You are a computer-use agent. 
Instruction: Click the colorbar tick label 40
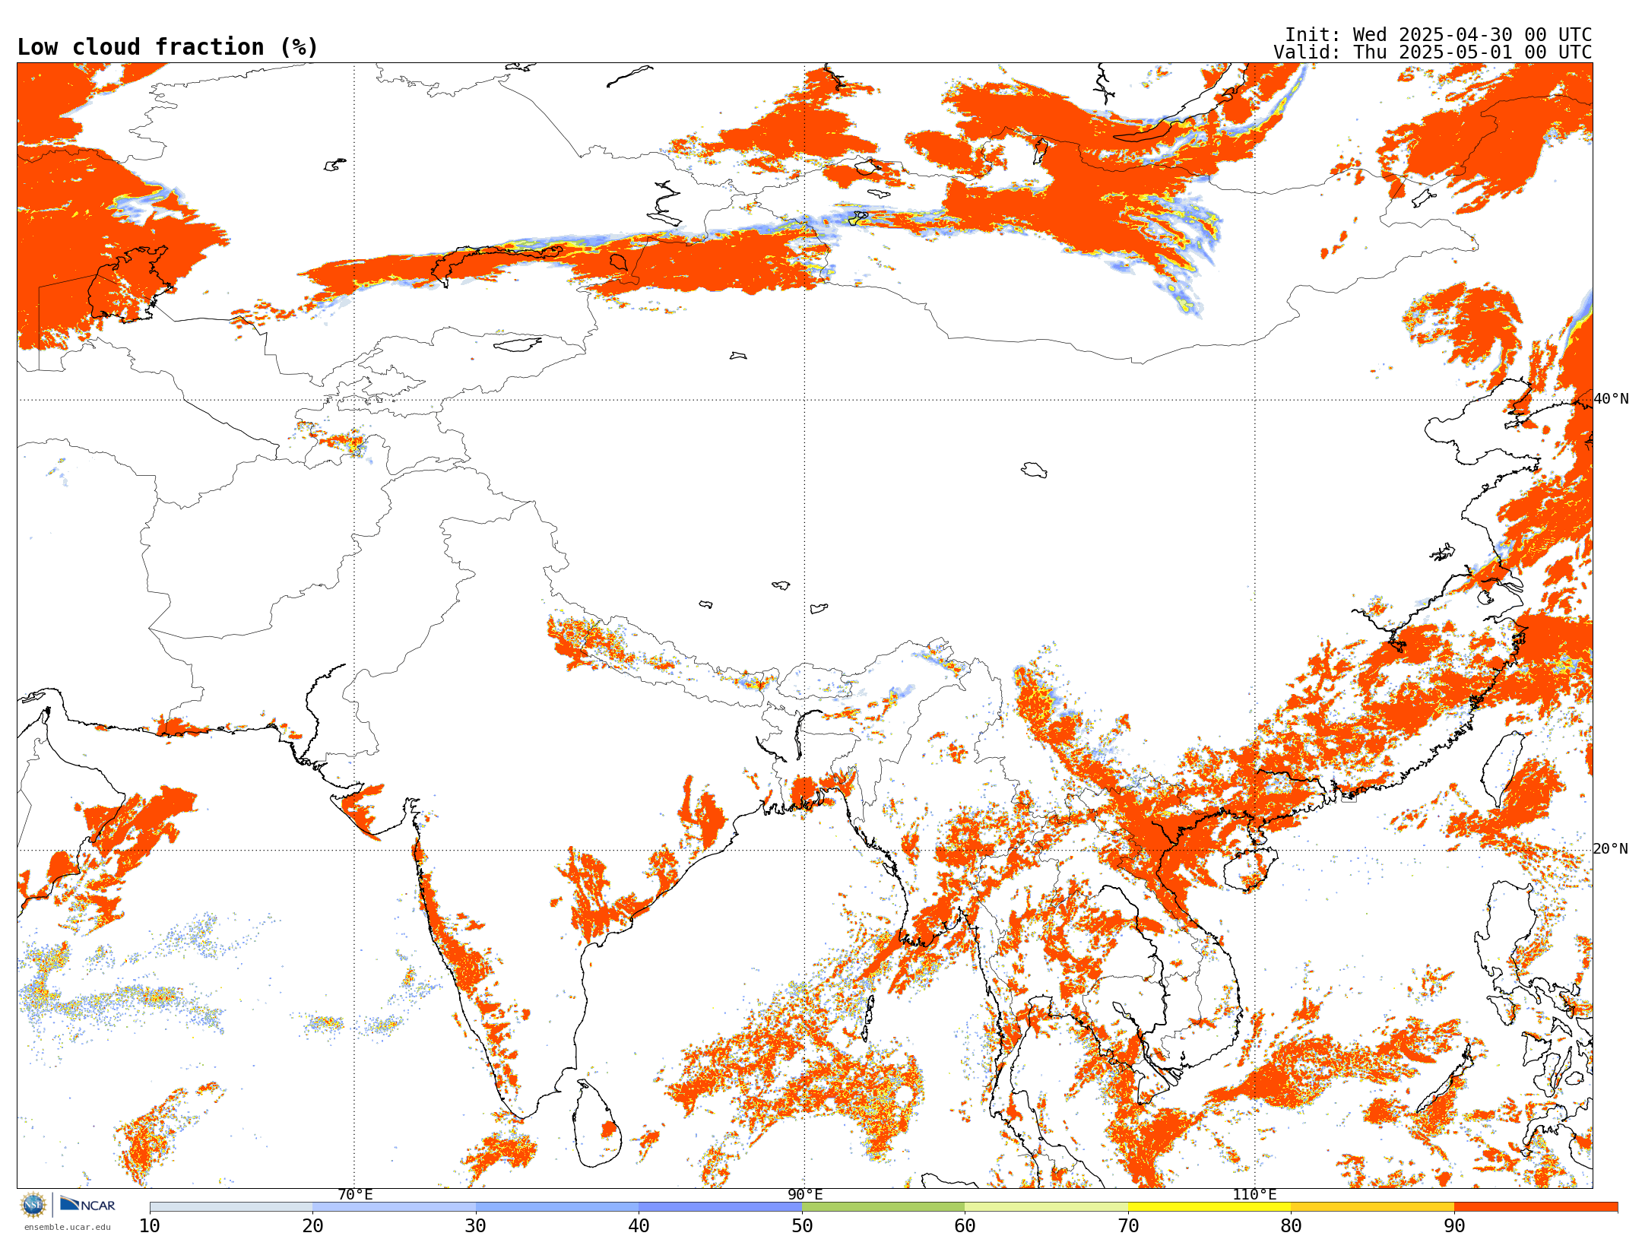click(639, 1226)
